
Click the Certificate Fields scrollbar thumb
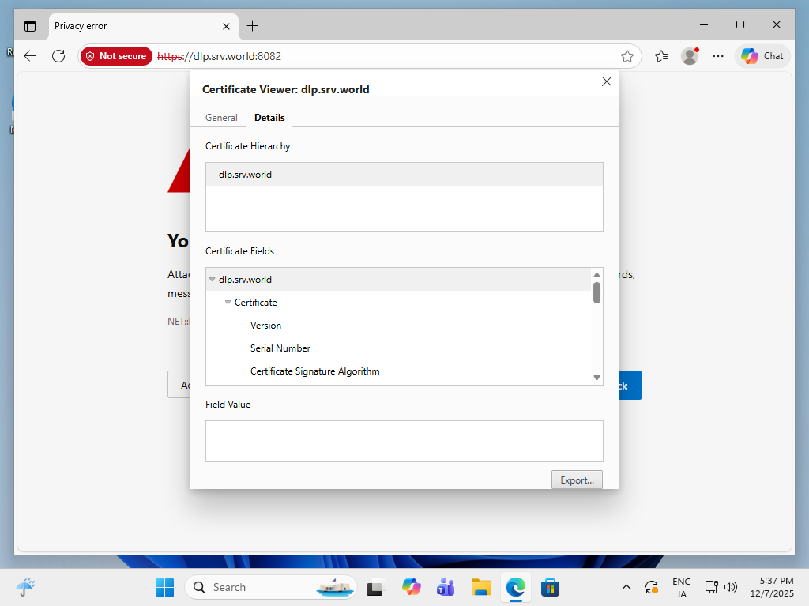(596, 292)
